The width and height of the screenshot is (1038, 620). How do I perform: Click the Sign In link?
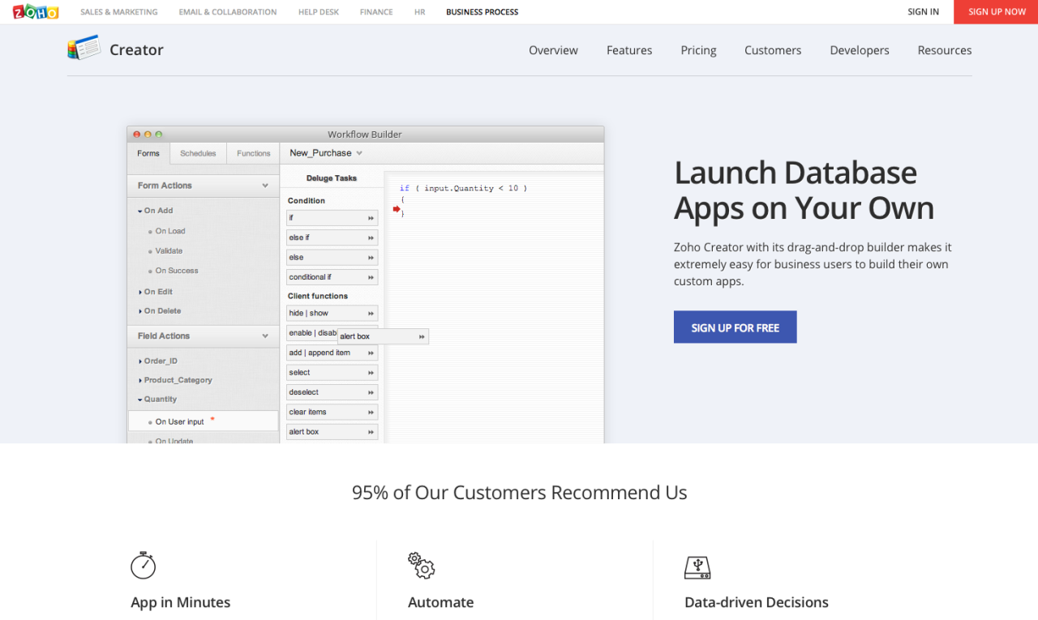pyautogui.click(x=924, y=12)
